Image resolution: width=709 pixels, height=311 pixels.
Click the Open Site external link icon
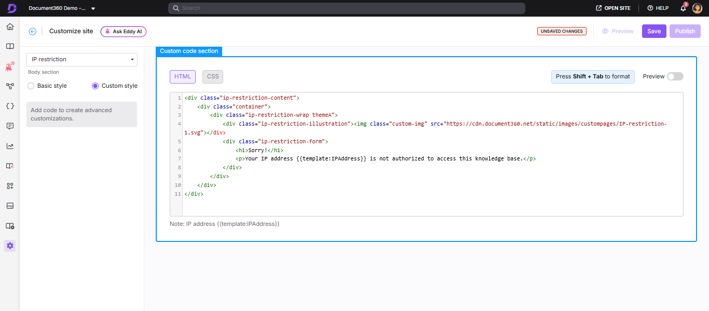tap(599, 8)
